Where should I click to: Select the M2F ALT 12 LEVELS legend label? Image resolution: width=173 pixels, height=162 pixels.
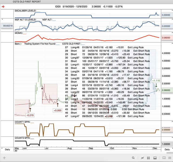pyautogui.click(x=25, y=20)
